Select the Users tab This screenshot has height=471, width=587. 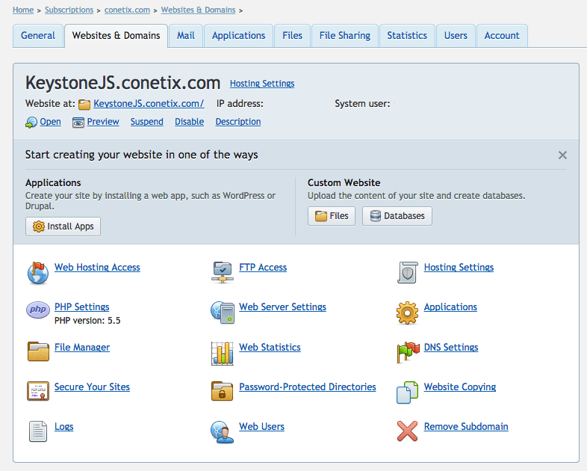coord(456,36)
